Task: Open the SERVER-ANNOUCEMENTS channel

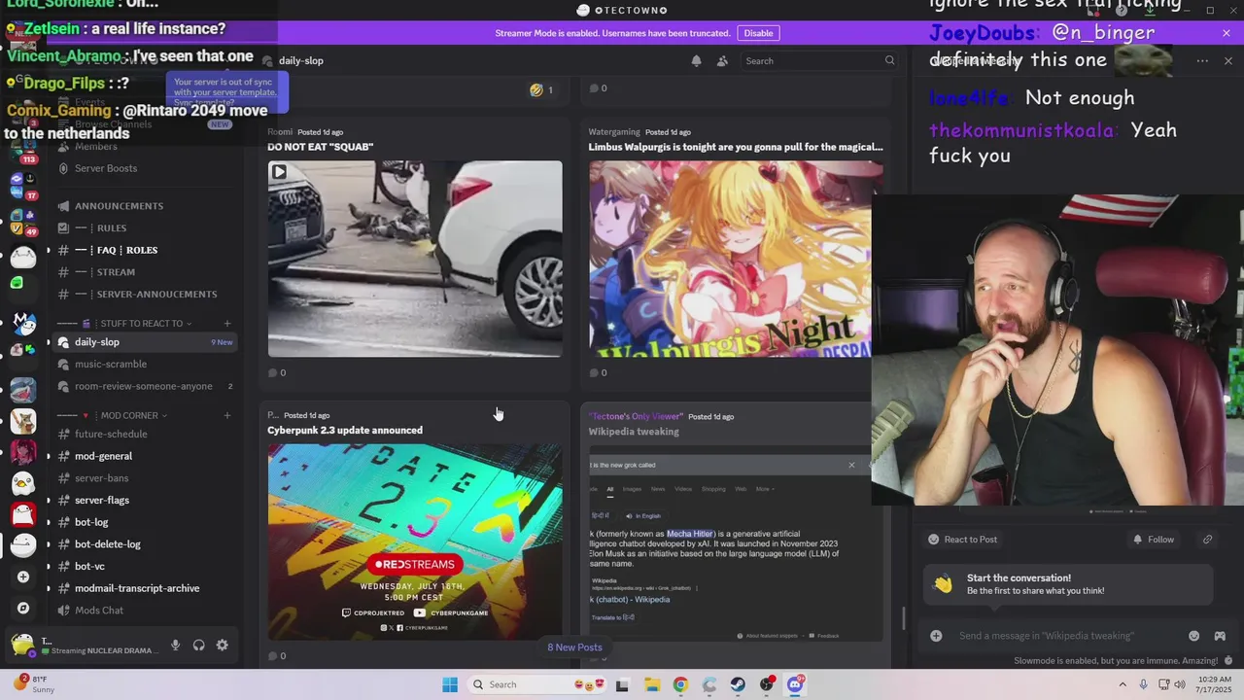Action: pyautogui.click(x=144, y=294)
